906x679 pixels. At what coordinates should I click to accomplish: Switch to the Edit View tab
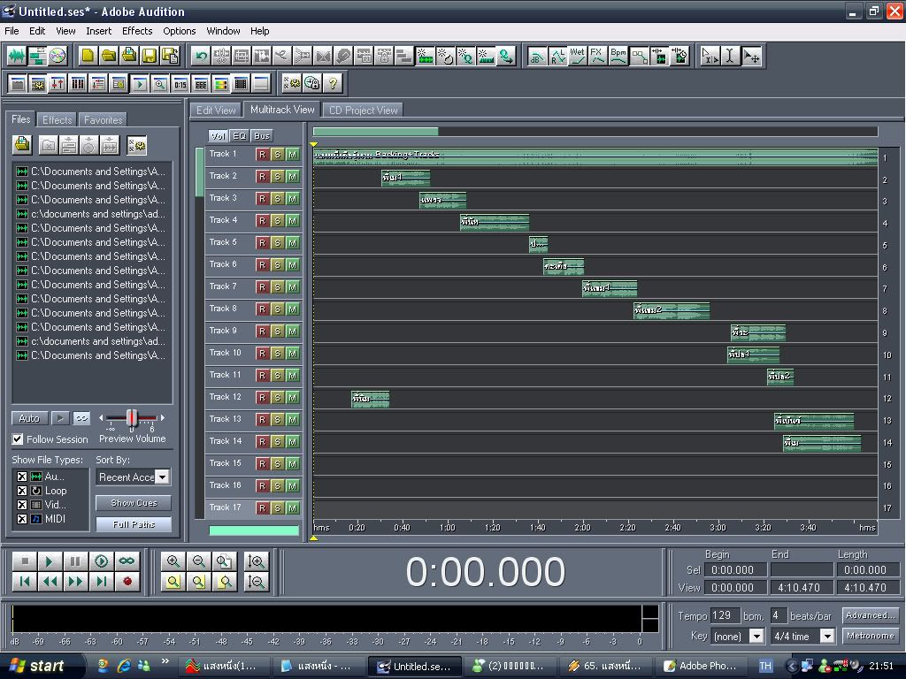216,111
